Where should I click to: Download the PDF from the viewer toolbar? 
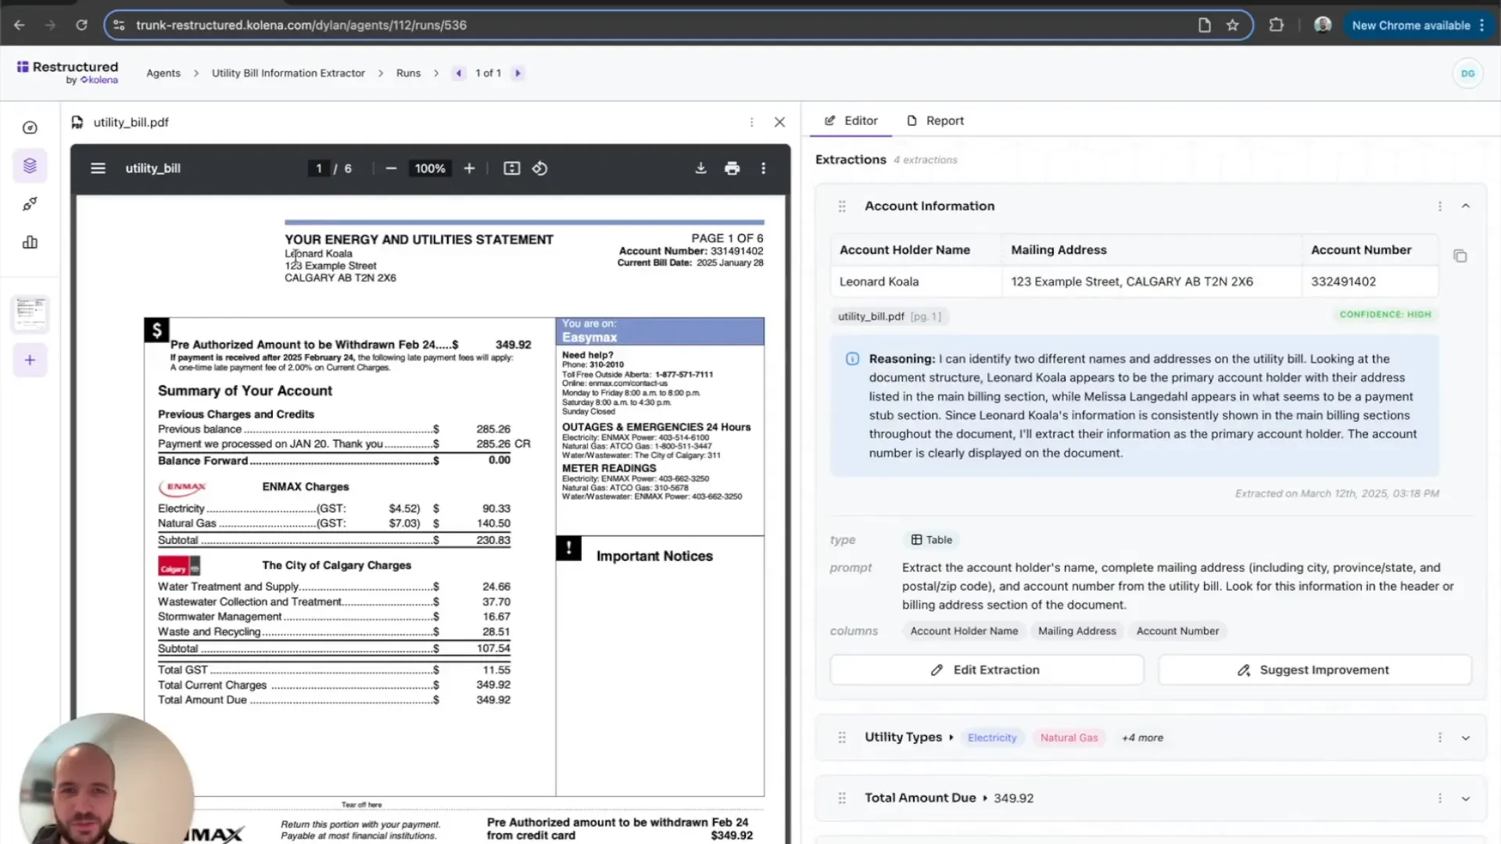(700, 168)
